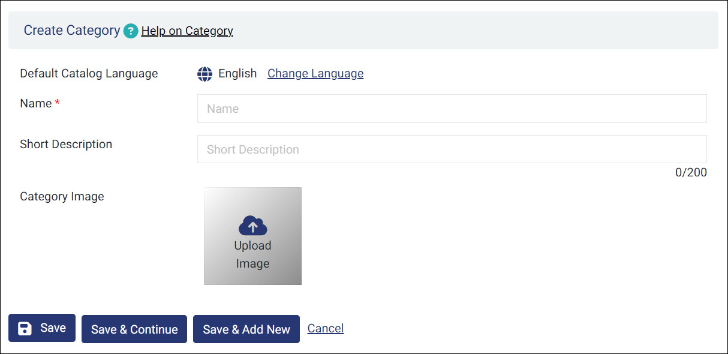Screen dimensions: 728x354
Task: Click the English language text
Action: pos(237,73)
